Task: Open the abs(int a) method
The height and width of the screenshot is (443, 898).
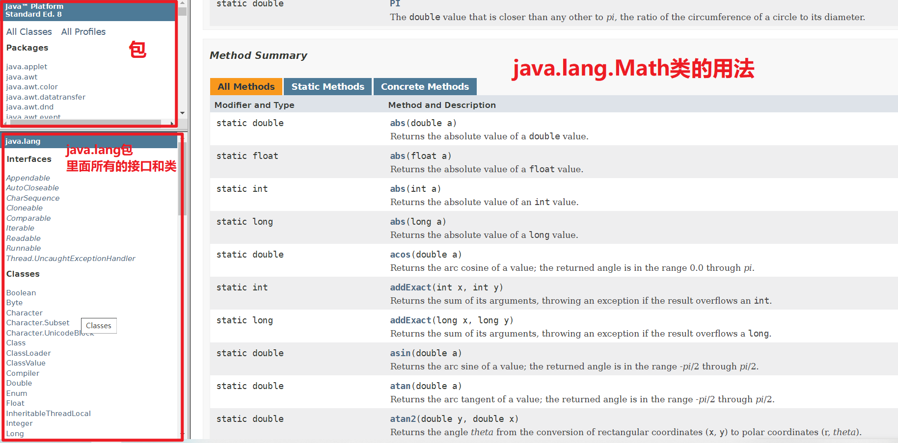Action: pyautogui.click(x=398, y=189)
